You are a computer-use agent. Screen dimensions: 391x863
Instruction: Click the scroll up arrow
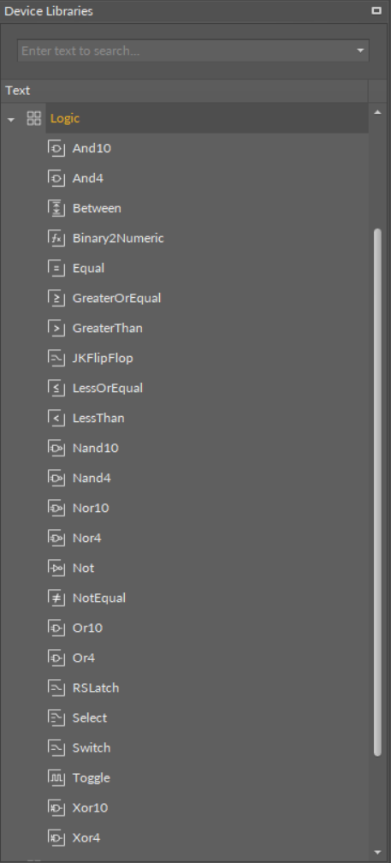point(377,112)
